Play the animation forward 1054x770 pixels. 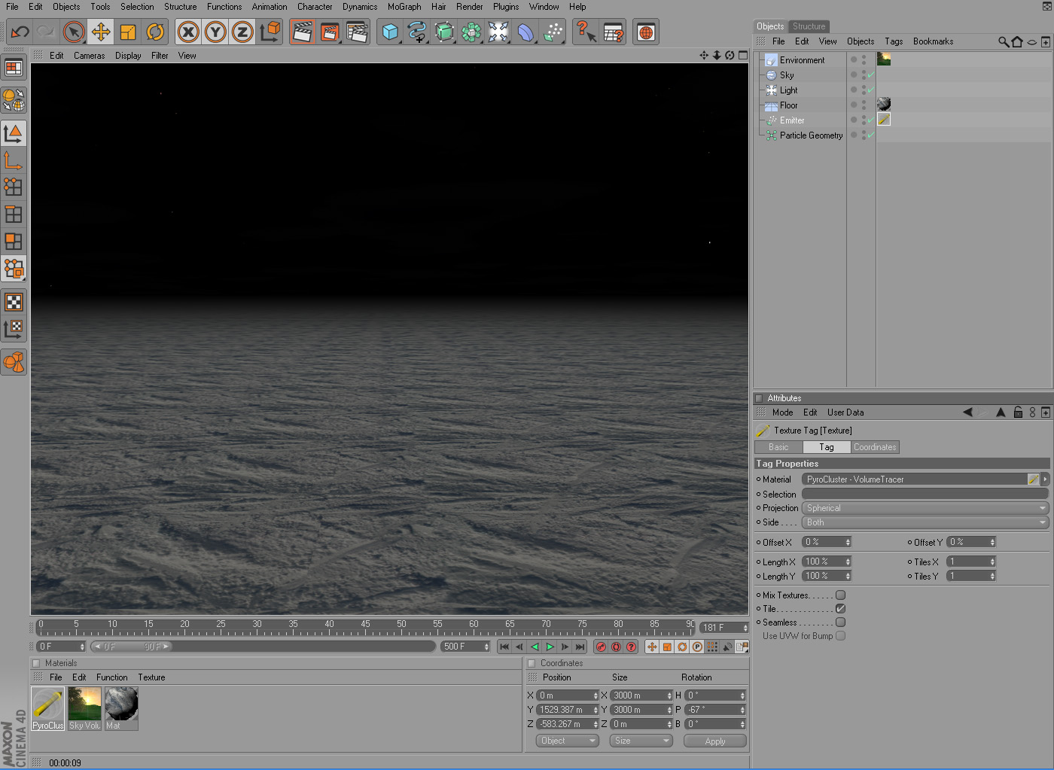pyautogui.click(x=550, y=647)
